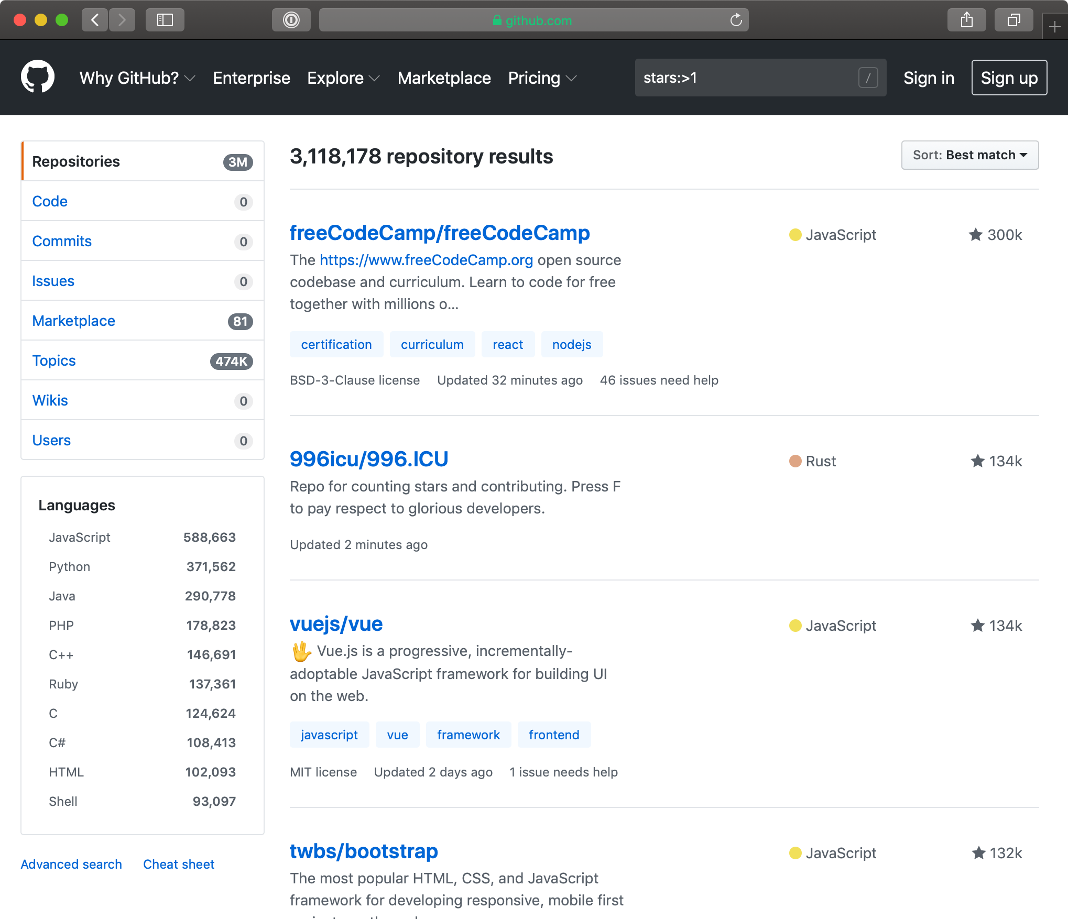The image size is (1068, 919).
Task: Open the vuejs/vue repository
Action: click(336, 623)
